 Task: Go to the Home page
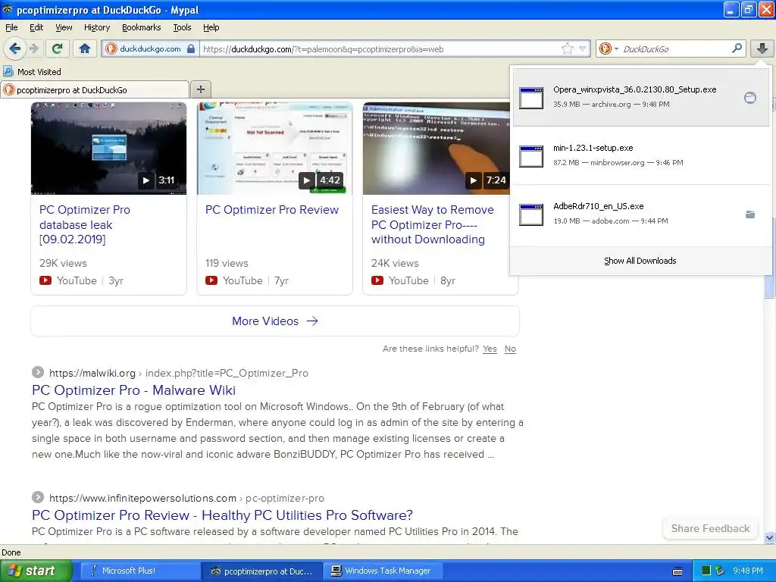tap(85, 48)
